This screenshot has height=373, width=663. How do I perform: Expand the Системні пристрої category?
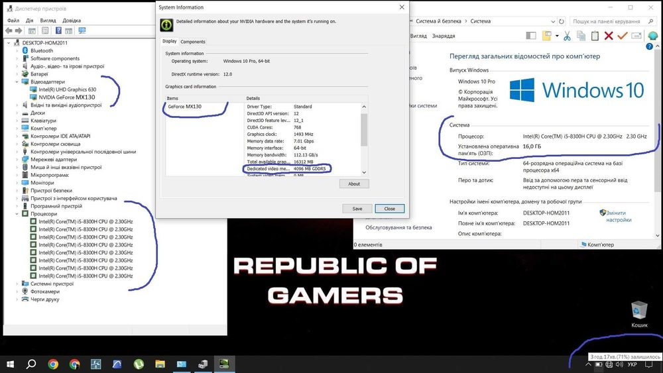[x=17, y=284]
